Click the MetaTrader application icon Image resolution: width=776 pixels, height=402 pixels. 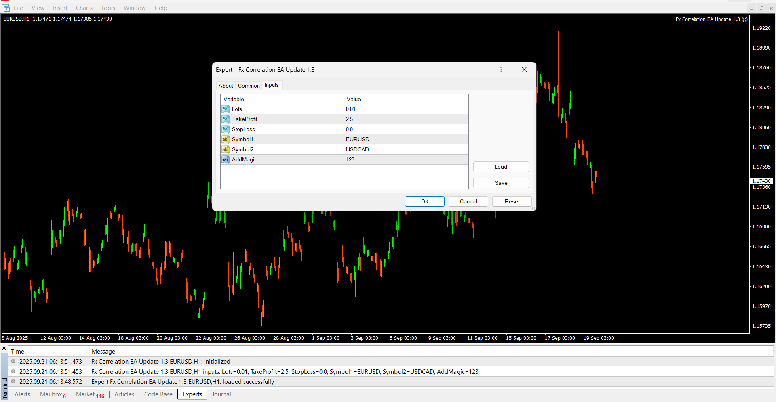coord(6,8)
